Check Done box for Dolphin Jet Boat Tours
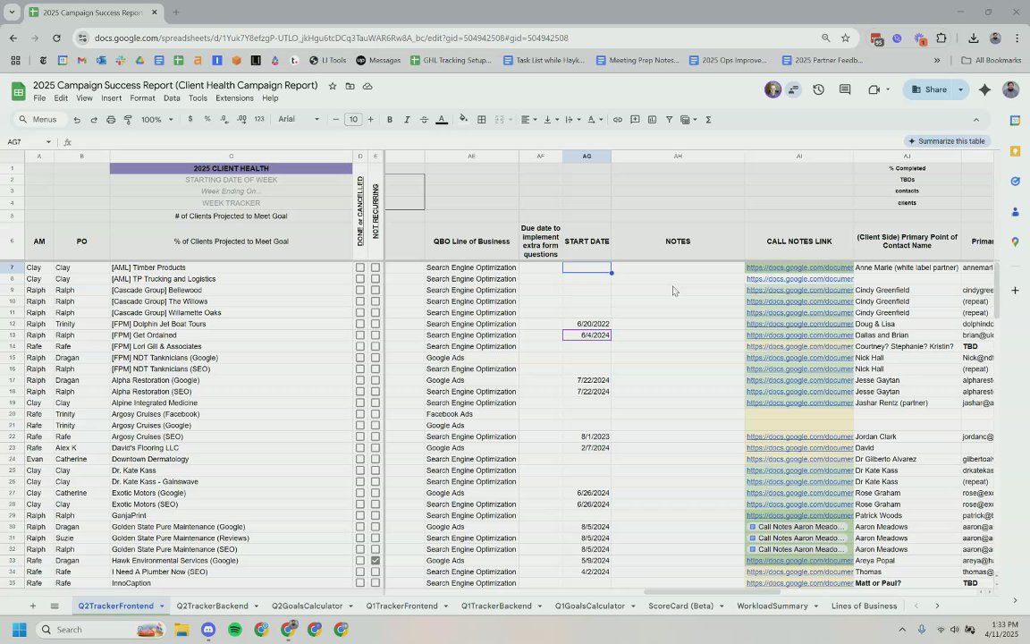The height and width of the screenshot is (644, 1030). 360,324
